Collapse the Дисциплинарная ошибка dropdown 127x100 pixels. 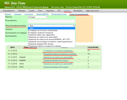(51, 26)
